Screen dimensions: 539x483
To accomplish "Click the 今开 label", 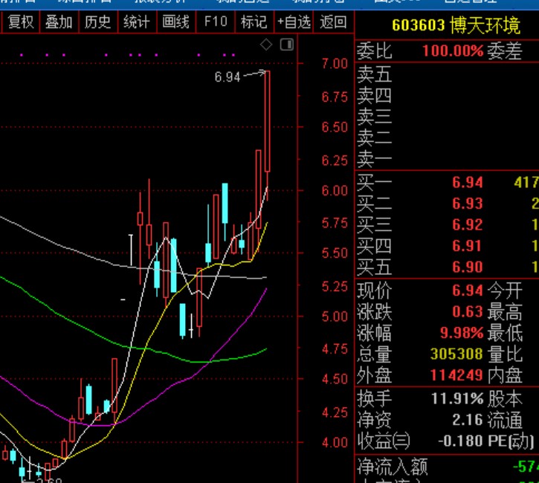I will tap(505, 291).
